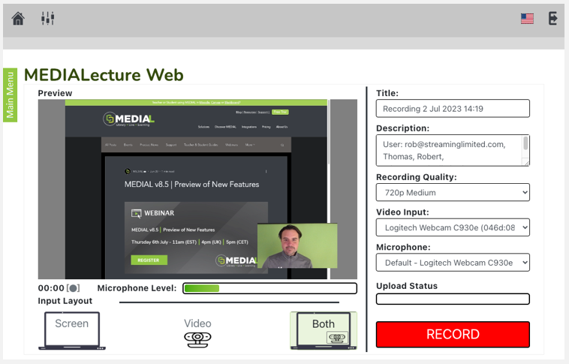Select the Video webcam input layout
Screen dimensions: 569x364
(197, 332)
